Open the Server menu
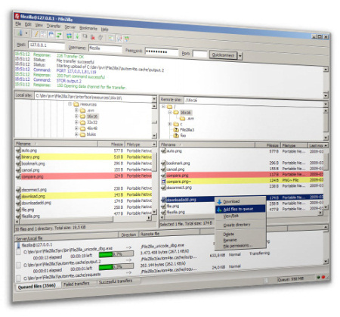The image size is (340, 317). [70, 26]
